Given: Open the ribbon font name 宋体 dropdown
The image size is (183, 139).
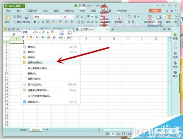Looking at the screenshot, I should [x=61, y=17].
